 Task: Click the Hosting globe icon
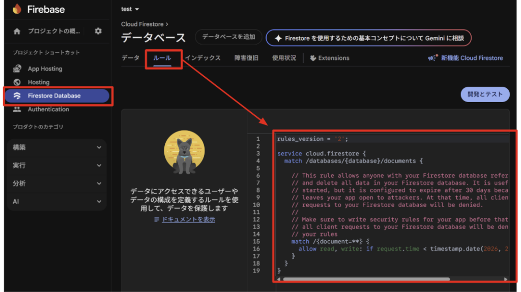tap(17, 82)
